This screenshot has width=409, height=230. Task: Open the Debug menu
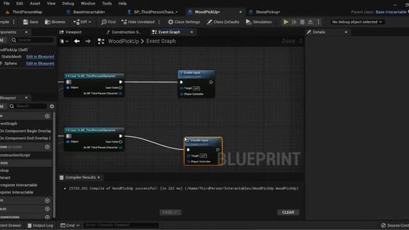click(x=68, y=3)
